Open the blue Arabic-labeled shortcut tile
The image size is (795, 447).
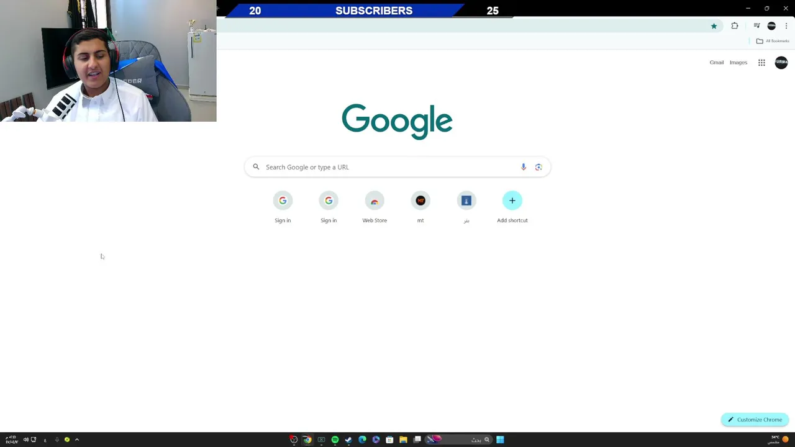(466, 207)
